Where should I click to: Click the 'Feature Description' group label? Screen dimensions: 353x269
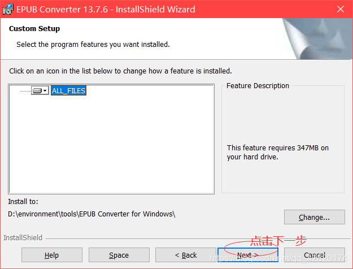(258, 85)
